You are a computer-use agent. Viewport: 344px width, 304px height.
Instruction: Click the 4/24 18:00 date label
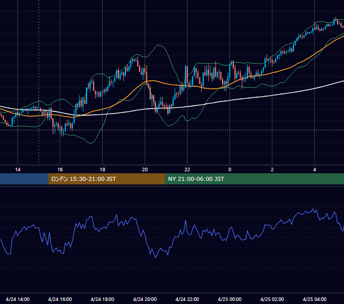[103, 299]
